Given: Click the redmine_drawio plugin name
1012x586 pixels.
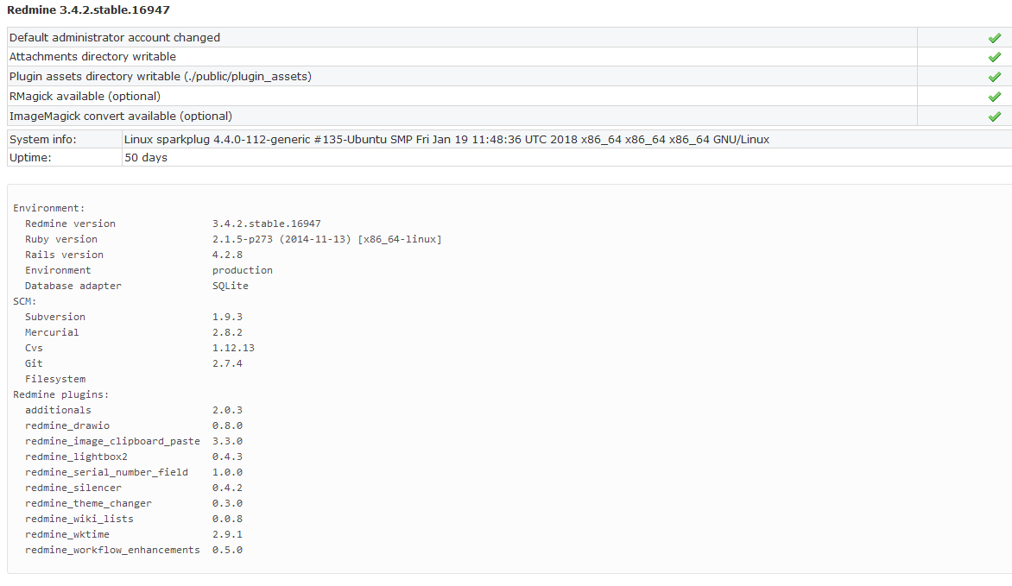Looking at the screenshot, I should [67, 425].
